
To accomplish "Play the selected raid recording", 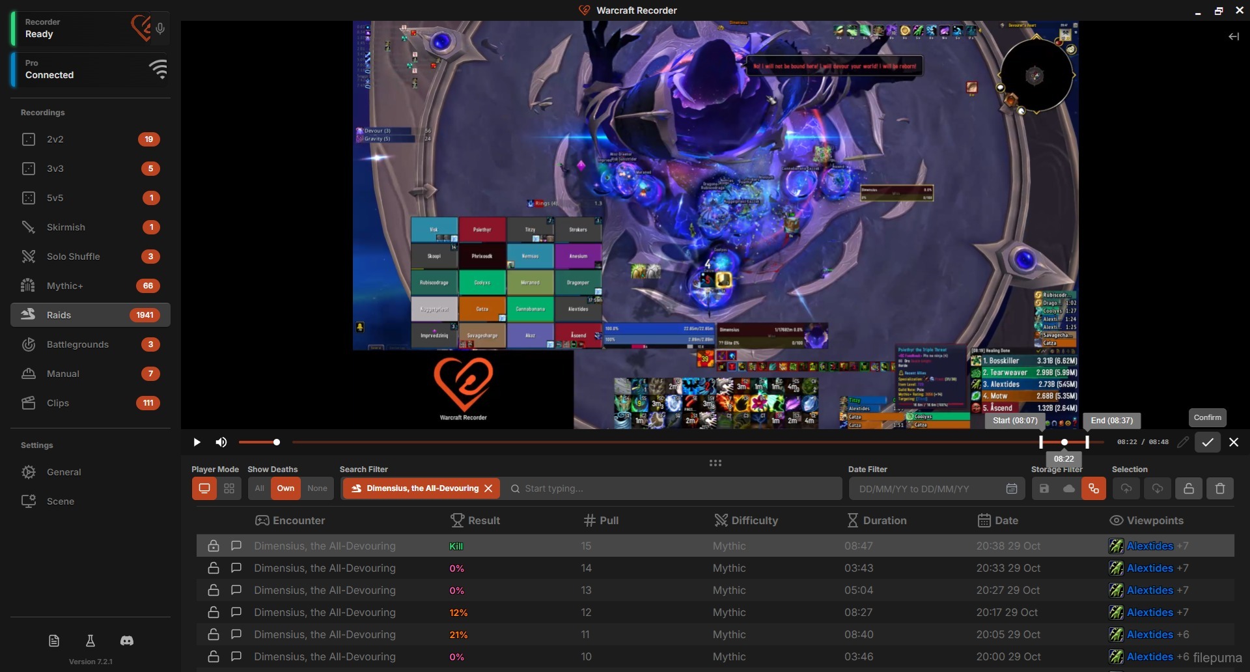I will tap(197, 442).
